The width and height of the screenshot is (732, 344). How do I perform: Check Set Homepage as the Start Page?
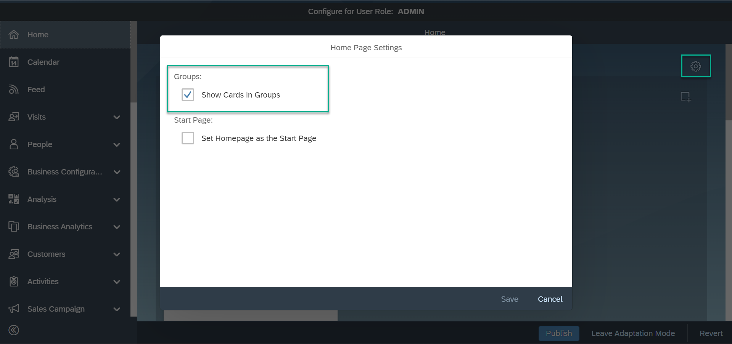[188, 138]
